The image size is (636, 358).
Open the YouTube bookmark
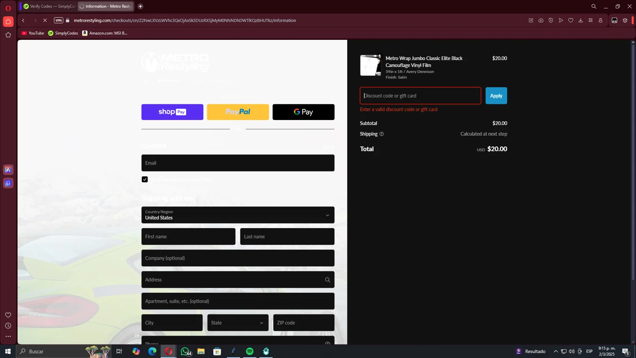(x=33, y=33)
